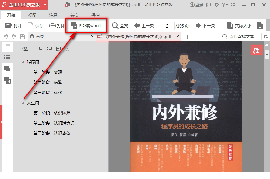Open a file with 打开
The height and width of the screenshot is (179, 270).
coord(14,25)
